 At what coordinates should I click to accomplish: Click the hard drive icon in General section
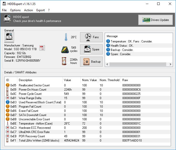10,37
